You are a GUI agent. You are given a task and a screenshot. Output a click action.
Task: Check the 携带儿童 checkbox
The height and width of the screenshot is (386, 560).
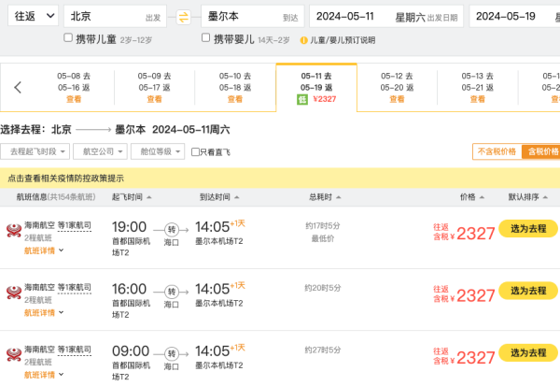(68, 37)
